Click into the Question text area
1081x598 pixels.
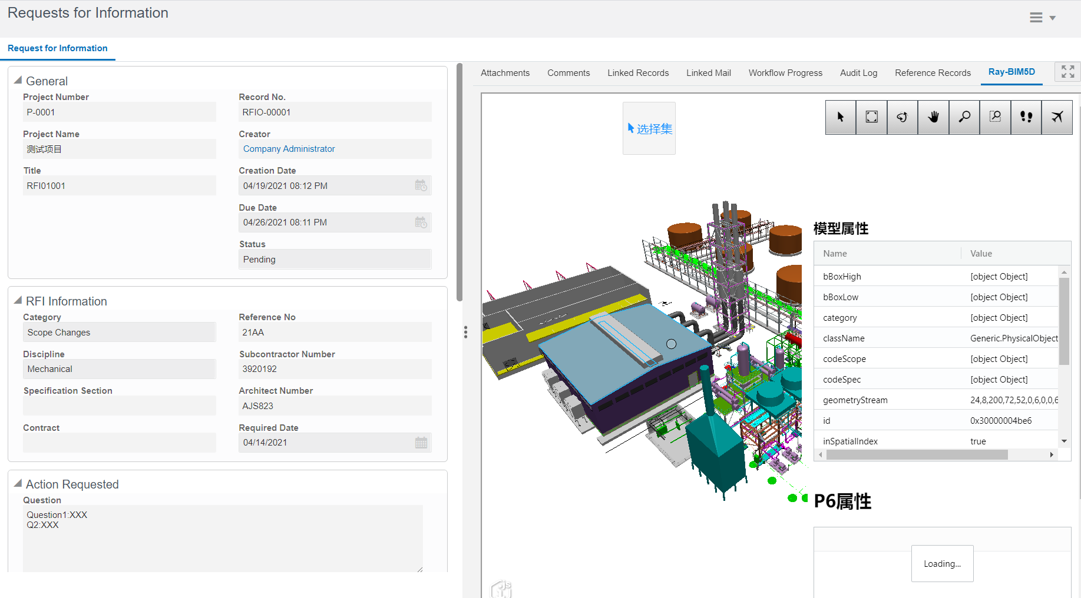(223, 538)
